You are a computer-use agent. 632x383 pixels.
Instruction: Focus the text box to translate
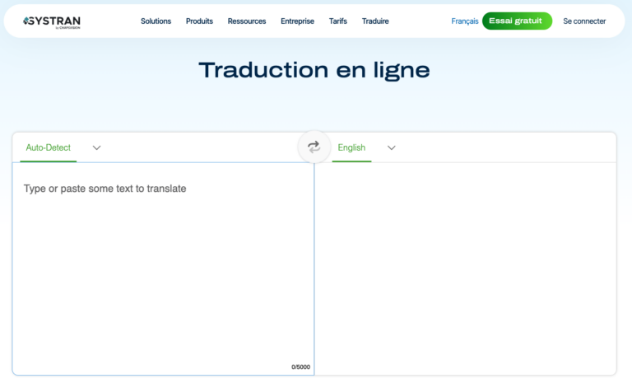click(162, 255)
